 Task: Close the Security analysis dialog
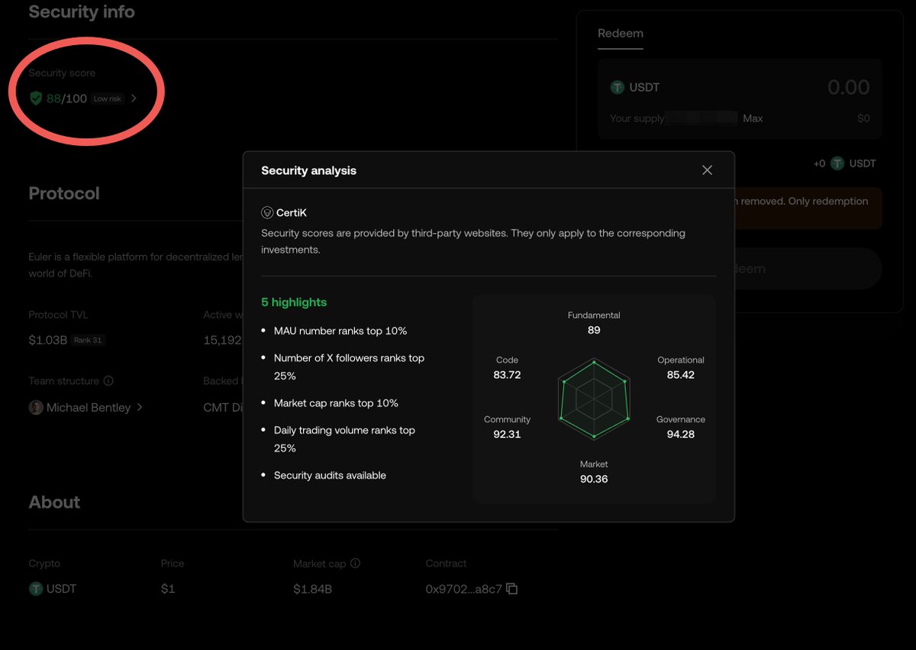(x=707, y=170)
